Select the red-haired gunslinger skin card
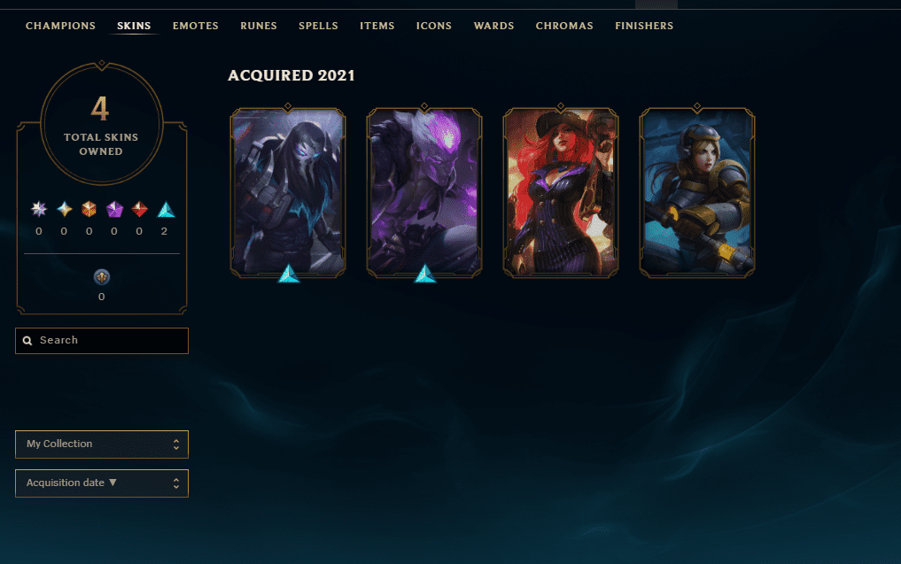The width and height of the screenshot is (901, 564). (x=561, y=192)
